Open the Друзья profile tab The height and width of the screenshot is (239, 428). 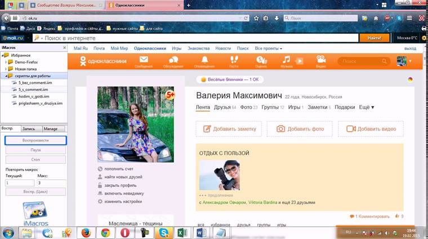pos(225,107)
